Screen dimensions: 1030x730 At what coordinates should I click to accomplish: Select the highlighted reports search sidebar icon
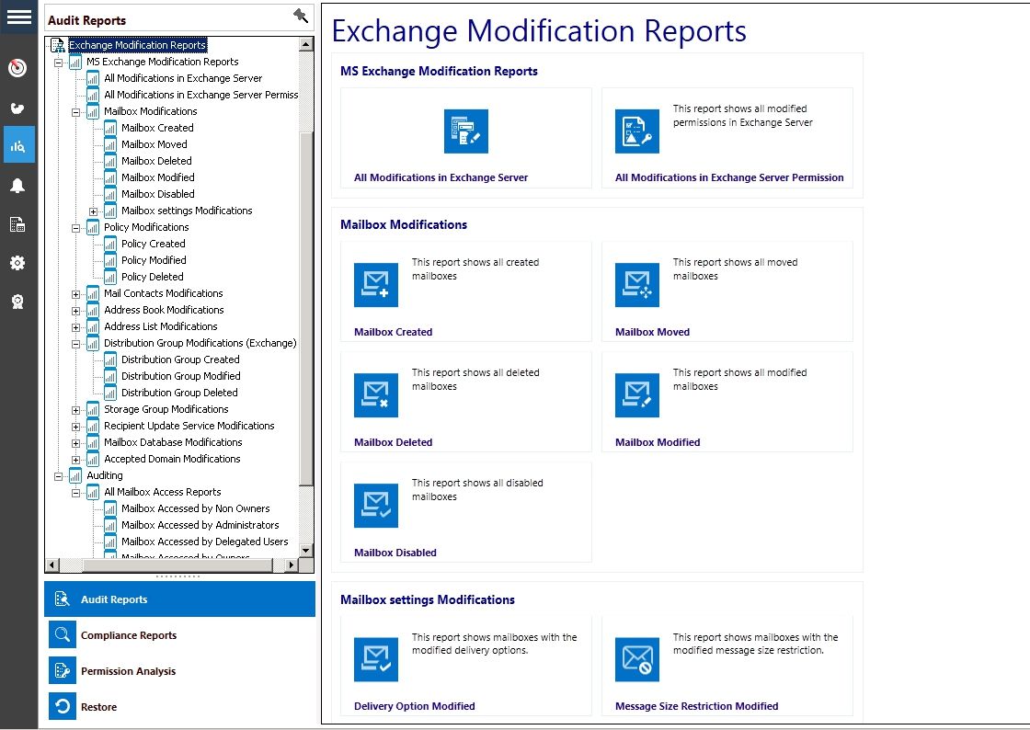click(x=18, y=145)
